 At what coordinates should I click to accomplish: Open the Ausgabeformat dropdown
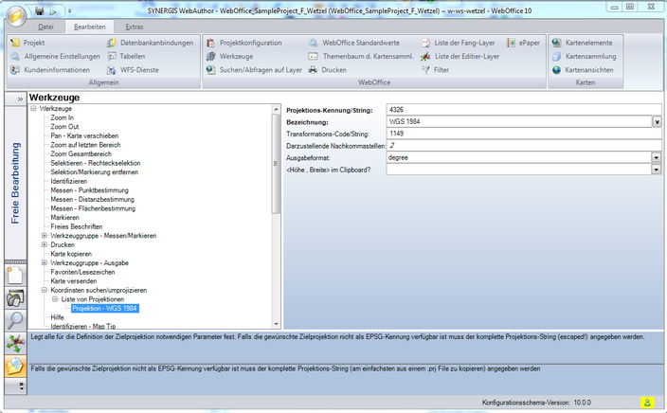(656, 157)
